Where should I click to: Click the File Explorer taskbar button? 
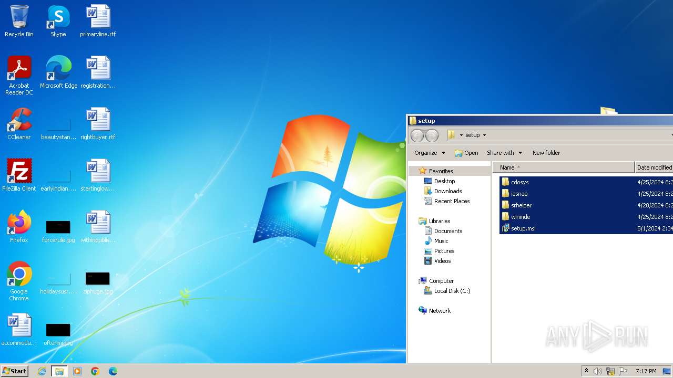tap(59, 371)
